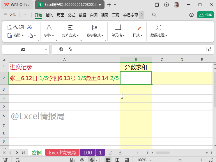Click the zoom slider in status bar
Screen dimensions: 216x162
(180, 160)
